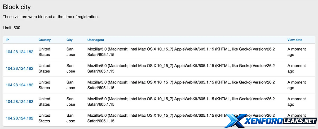This screenshot has height=129, width=318.
Task: Open the IP link in the third row
Action: point(20,85)
